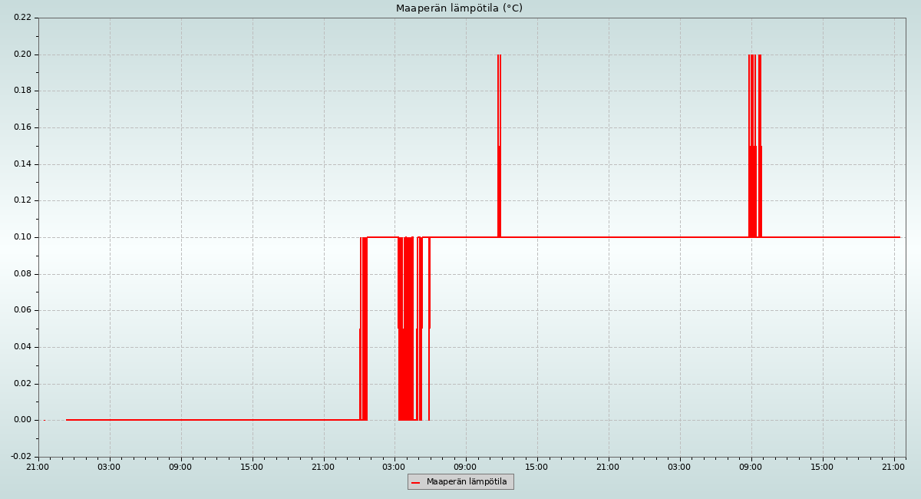921x499 pixels.
Task: Click the legend label Maaperän lämpötila
Action: coord(467,482)
